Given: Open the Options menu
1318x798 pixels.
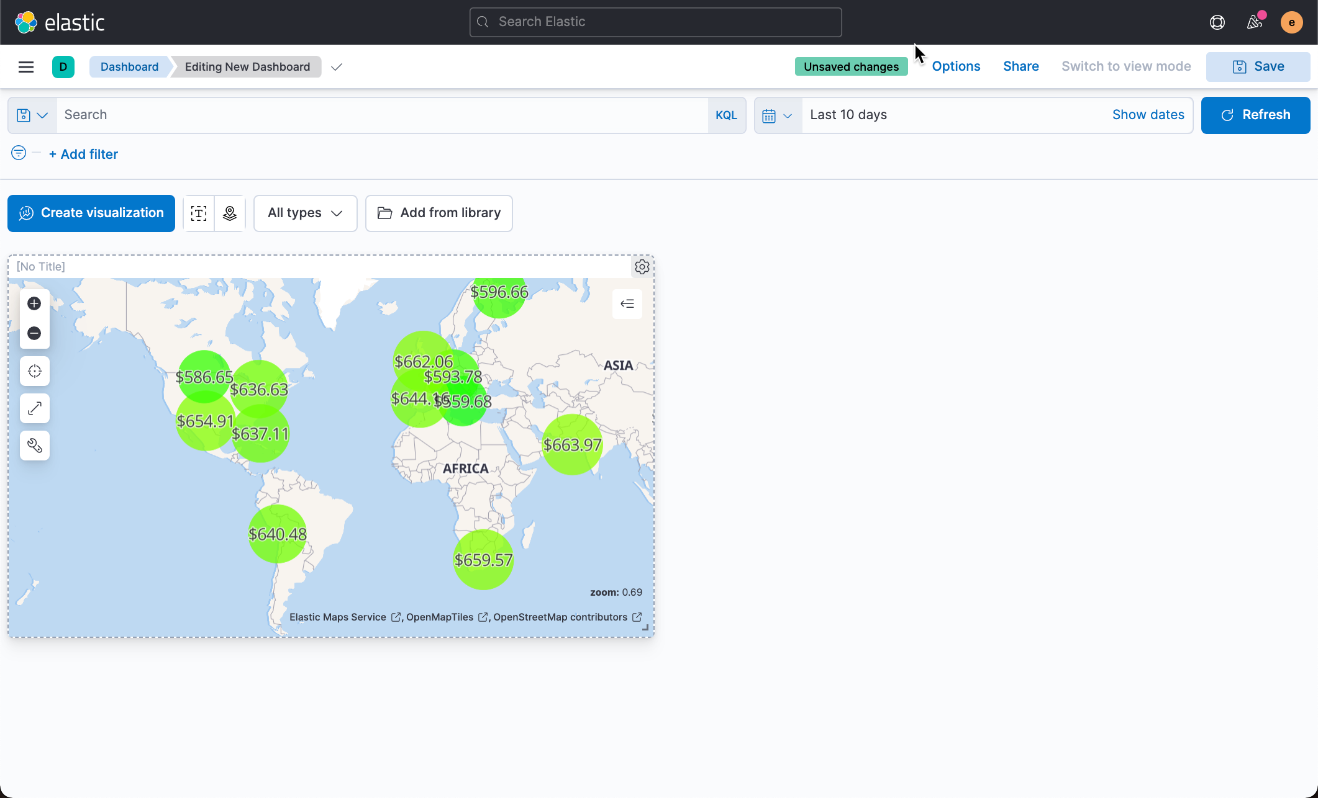Looking at the screenshot, I should pos(955,66).
